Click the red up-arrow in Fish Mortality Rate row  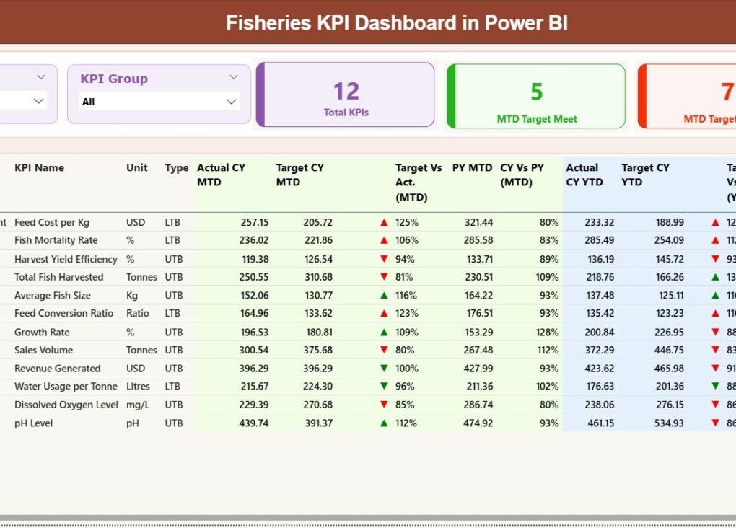[383, 240]
